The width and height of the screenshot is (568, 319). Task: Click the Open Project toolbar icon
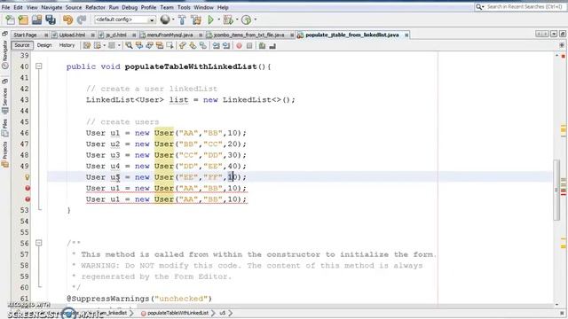point(37,19)
